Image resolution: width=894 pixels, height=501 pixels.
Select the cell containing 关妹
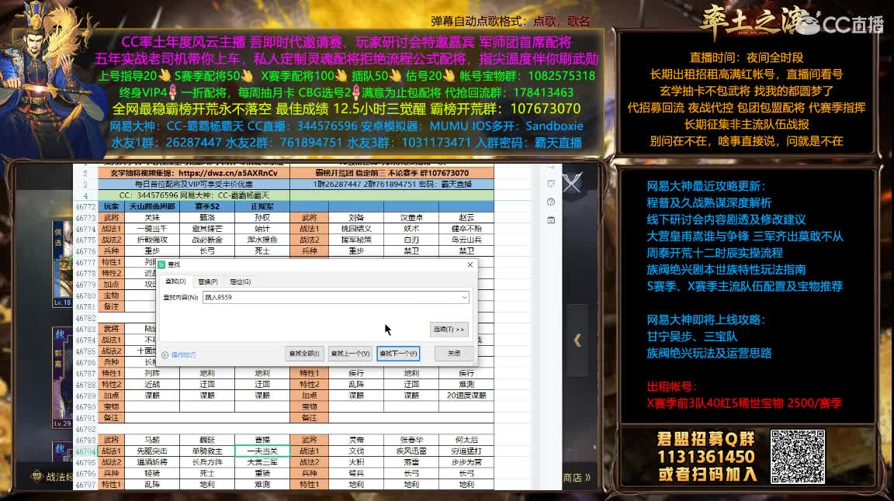point(152,217)
